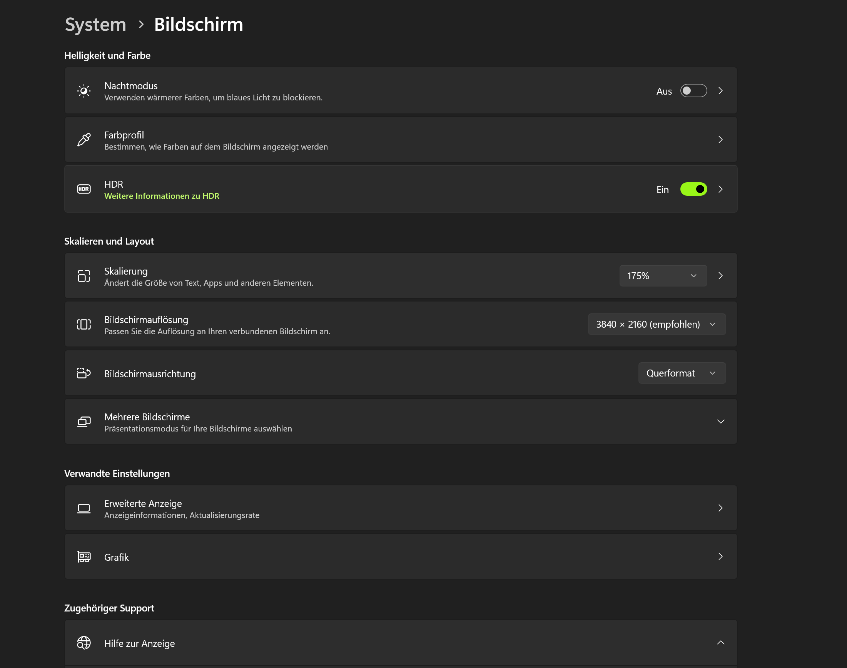Open the Weitere Informationen zu HDR link
847x668 pixels.
point(162,196)
